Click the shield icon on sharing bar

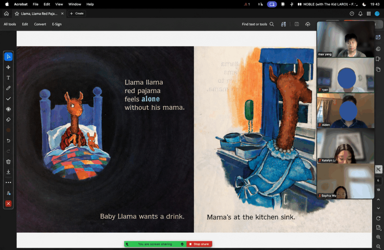(182, 244)
